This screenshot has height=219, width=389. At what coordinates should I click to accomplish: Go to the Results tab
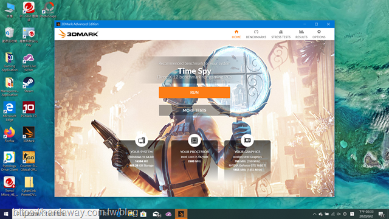[x=301, y=34]
